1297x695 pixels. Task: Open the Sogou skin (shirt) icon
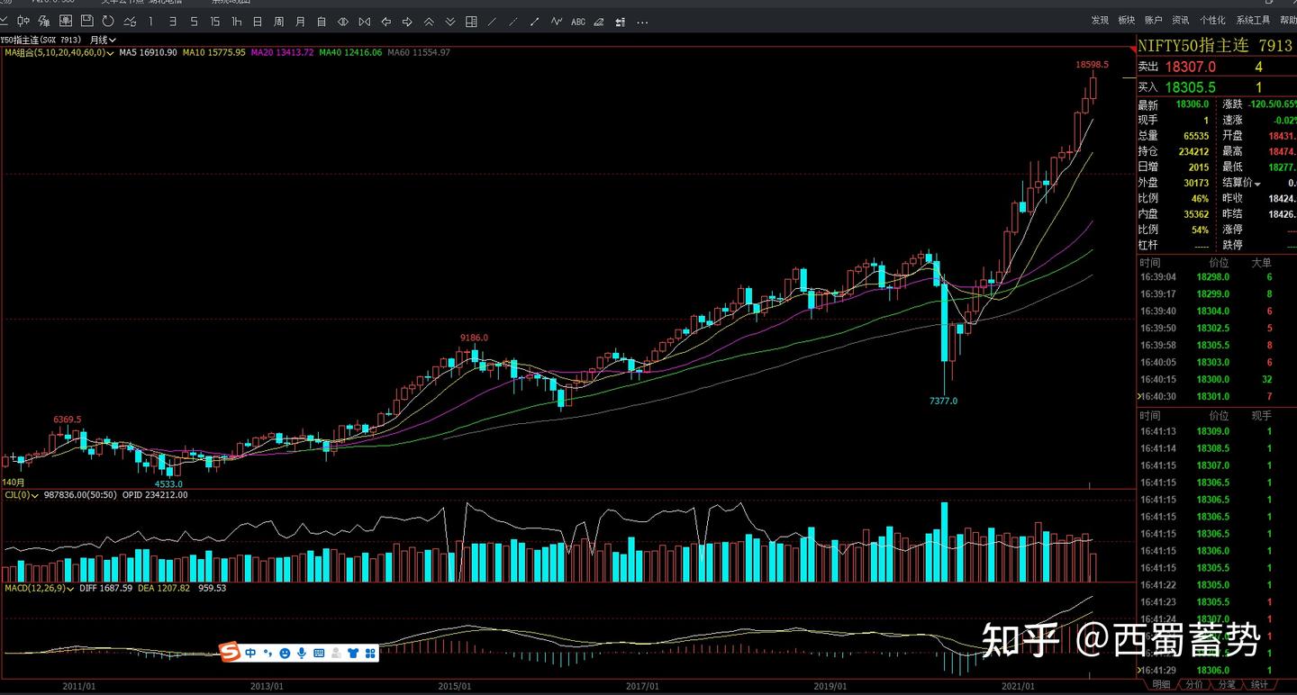click(352, 653)
